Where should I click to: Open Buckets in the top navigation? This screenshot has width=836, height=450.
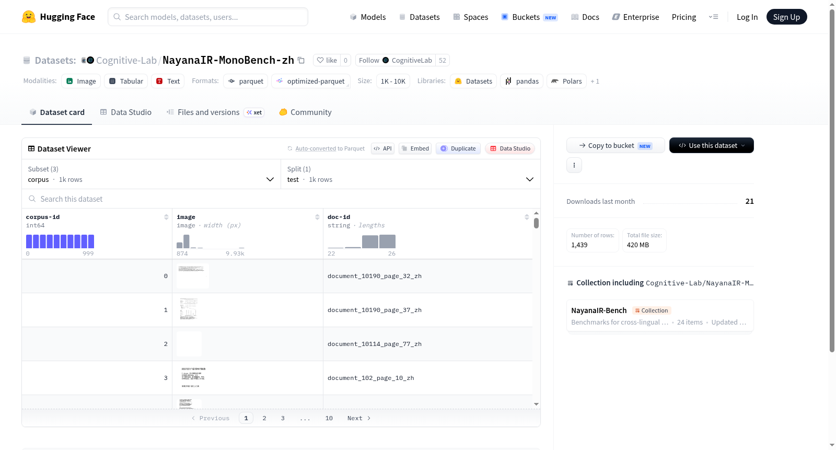pyautogui.click(x=529, y=17)
